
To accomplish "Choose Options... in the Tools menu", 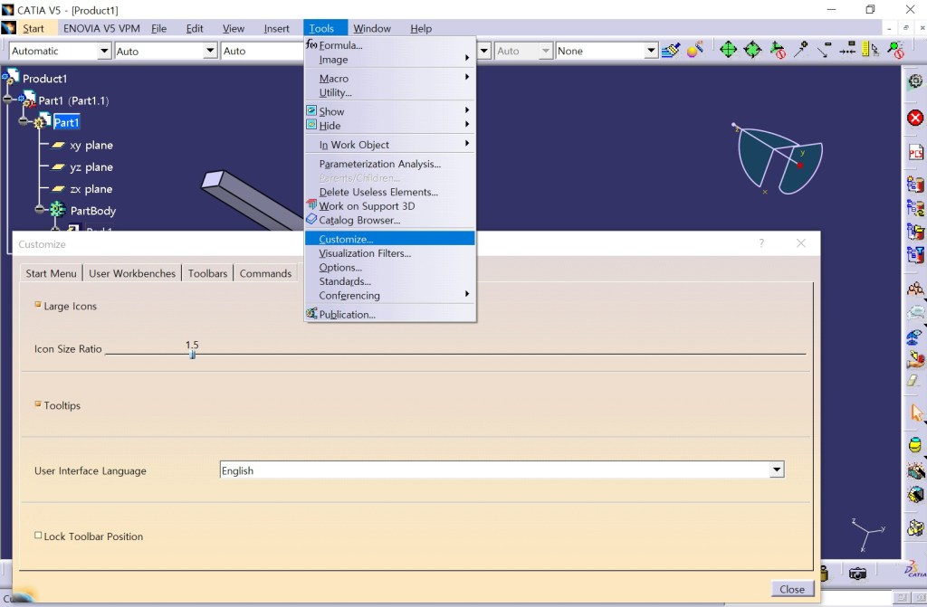I will pyautogui.click(x=340, y=268).
